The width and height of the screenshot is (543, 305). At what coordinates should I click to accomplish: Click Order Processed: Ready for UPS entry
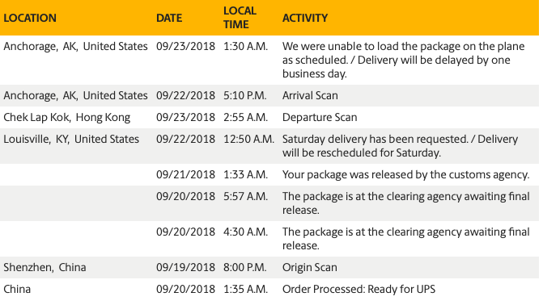click(x=358, y=289)
